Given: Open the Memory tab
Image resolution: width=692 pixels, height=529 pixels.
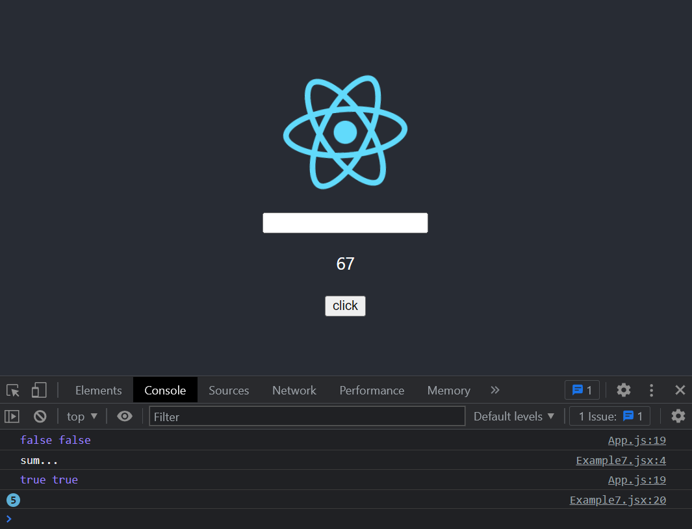Looking at the screenshot, I should tap(448, 391).
